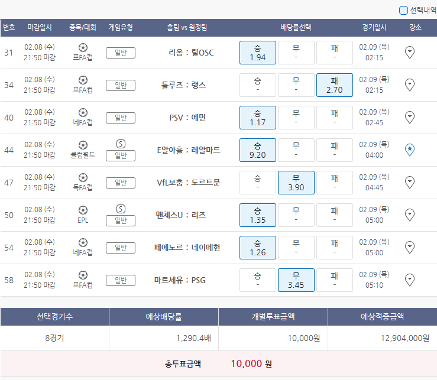Click soccer ball icon in row 40
The height and width of the screenshot is (380, 437).
(x=83, y=112)
